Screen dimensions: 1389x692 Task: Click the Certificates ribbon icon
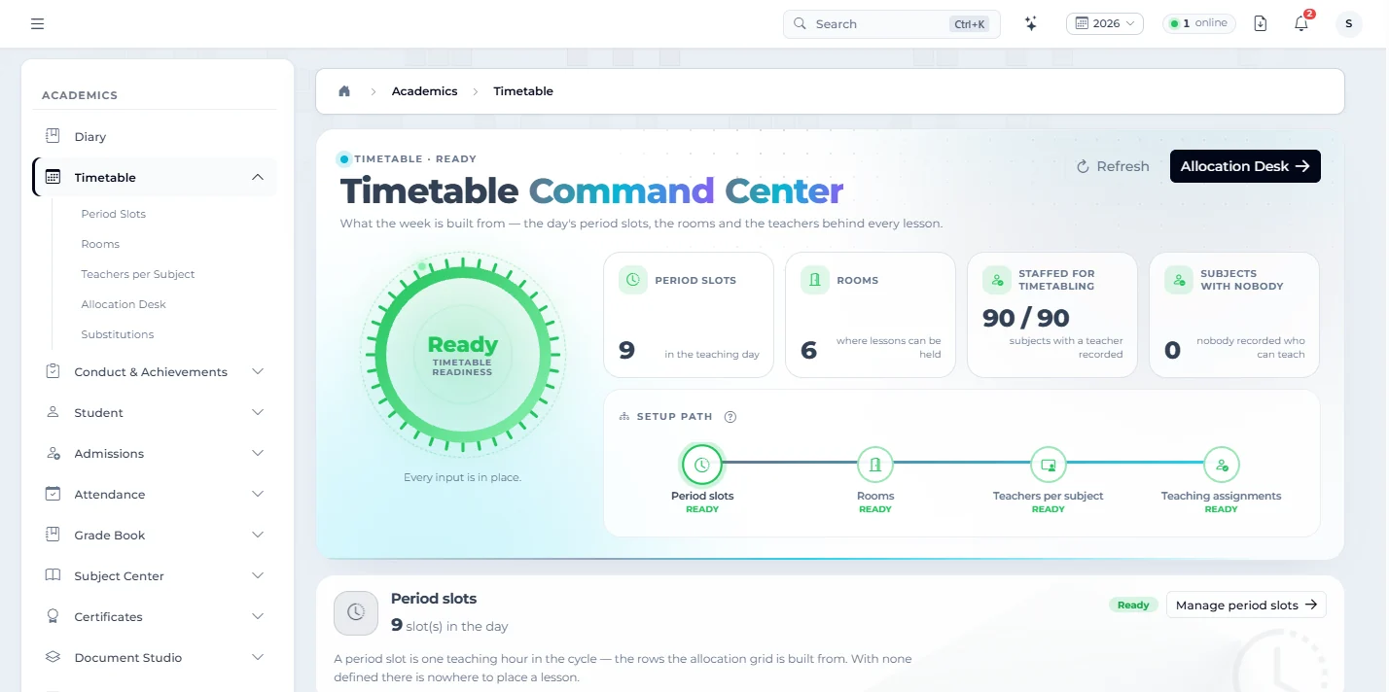(53, 616)
